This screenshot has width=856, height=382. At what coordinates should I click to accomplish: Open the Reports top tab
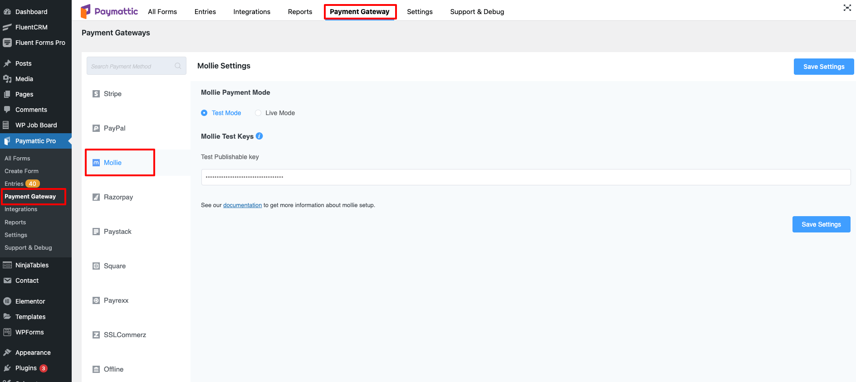300,12
